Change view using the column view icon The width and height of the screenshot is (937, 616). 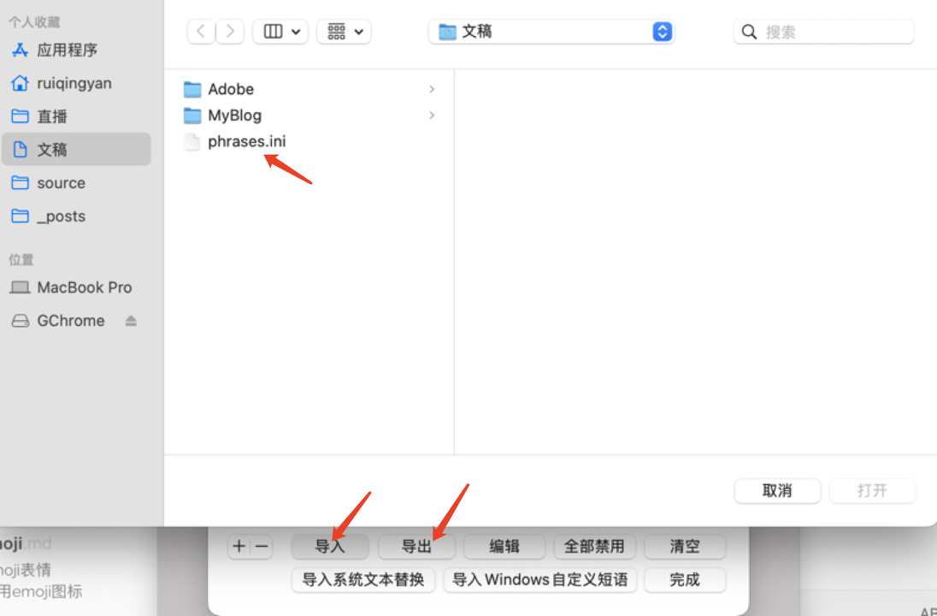click(280, 31)
